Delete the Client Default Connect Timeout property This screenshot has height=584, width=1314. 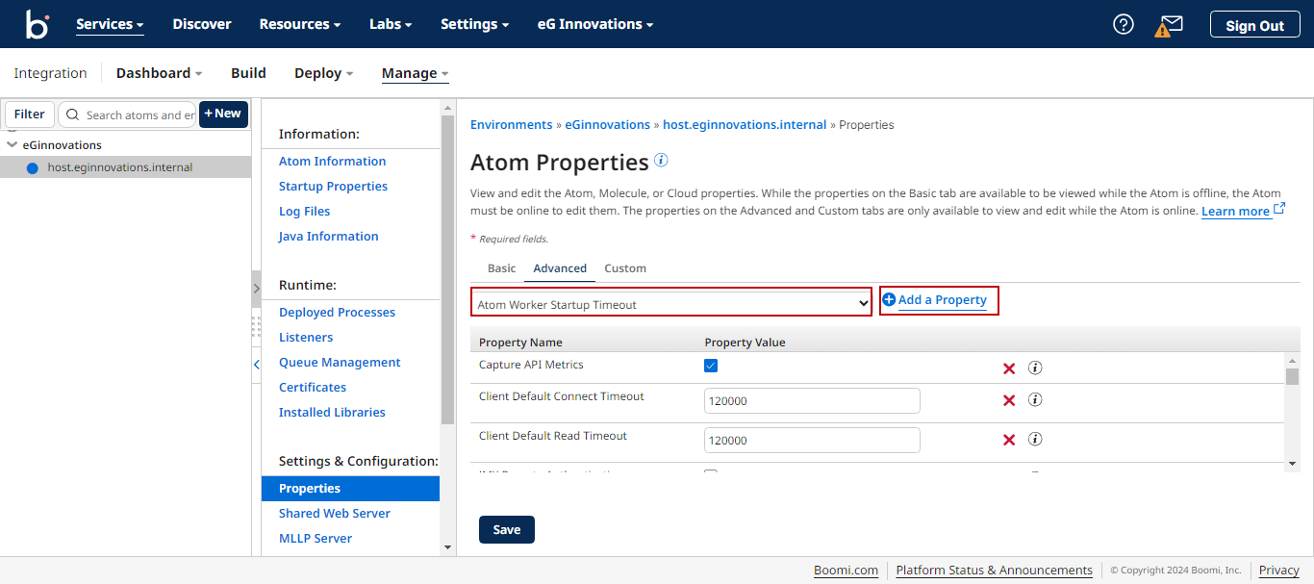pyautogui.click(x=1009, y=400)
